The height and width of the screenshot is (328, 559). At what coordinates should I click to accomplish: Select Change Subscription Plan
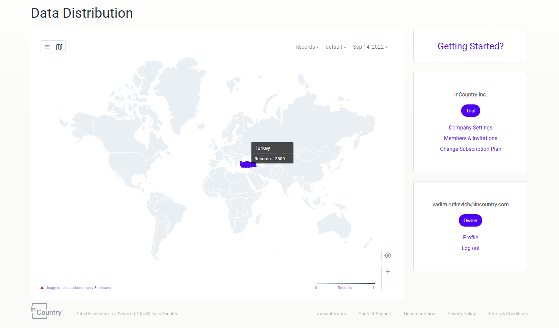pos(470,149)
